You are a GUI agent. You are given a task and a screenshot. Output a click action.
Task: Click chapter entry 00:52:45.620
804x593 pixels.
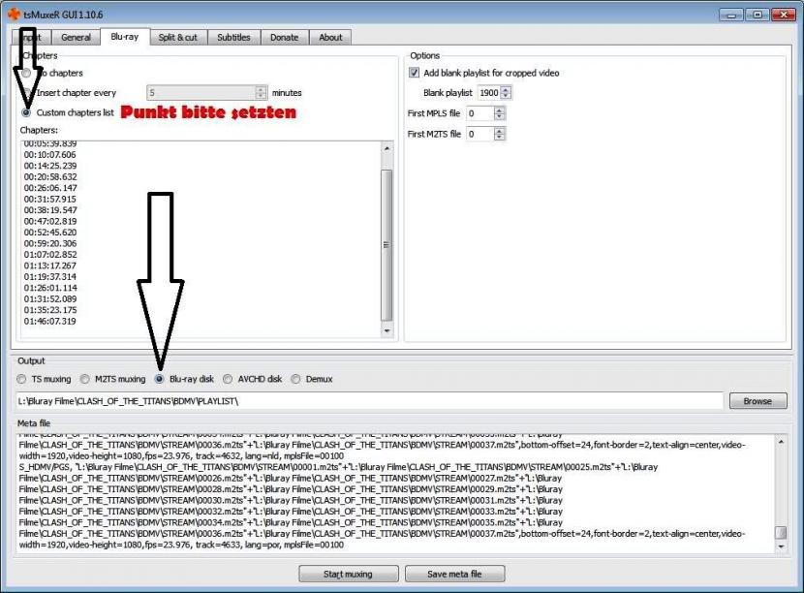coord(50,233)
